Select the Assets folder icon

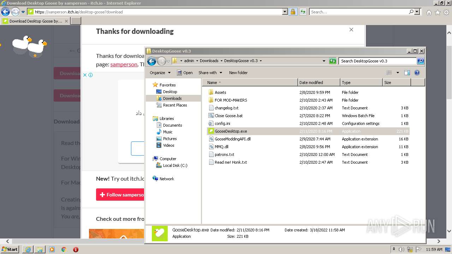[x=211, y=92]
